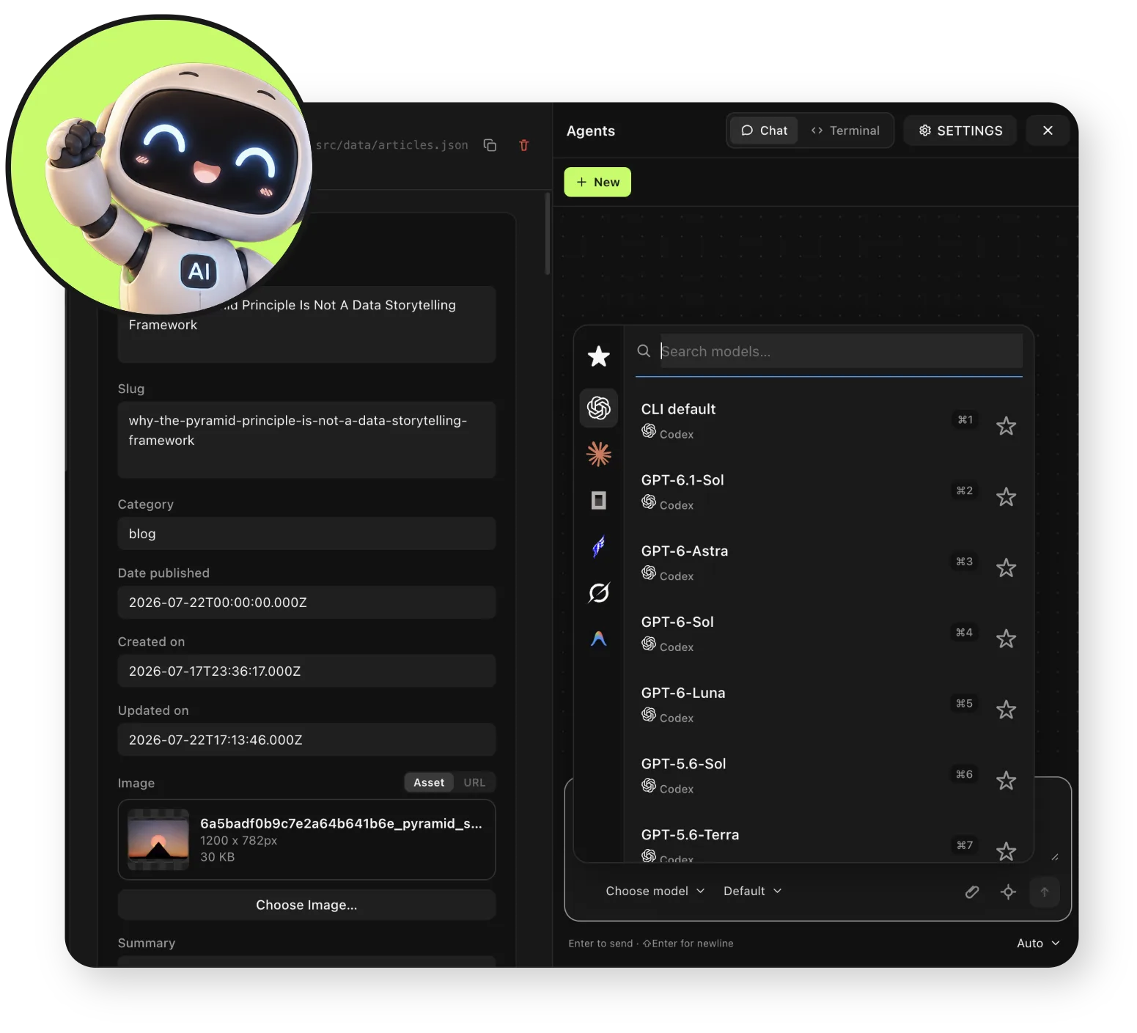Expand the Default dropdown
Screen dimensions: 1137x1033
pos(752,892)
